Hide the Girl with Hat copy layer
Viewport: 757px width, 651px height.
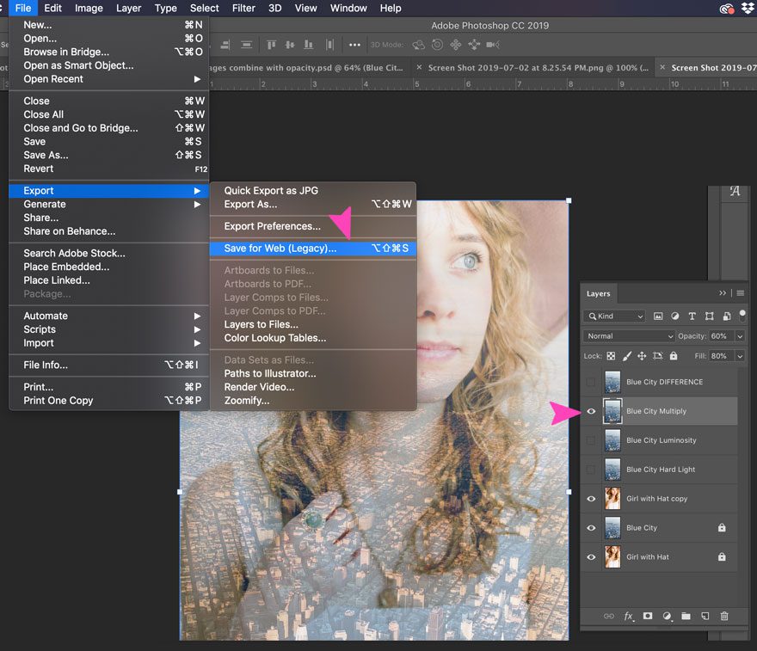tap(591, 499)
